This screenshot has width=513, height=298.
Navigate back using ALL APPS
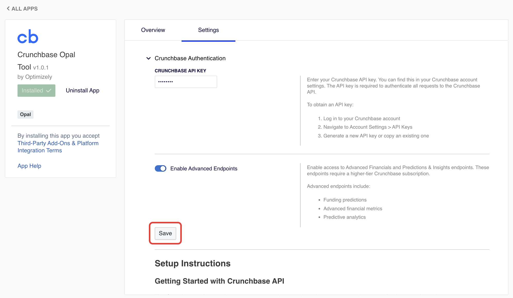[x=24, y=8]
